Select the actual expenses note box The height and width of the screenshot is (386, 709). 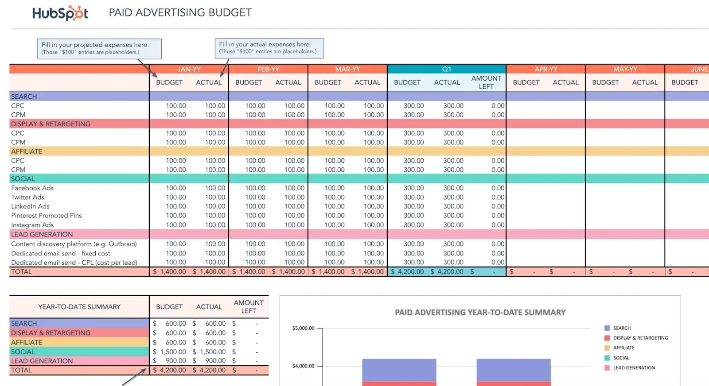pyautogui.click(x=269, y=48)
